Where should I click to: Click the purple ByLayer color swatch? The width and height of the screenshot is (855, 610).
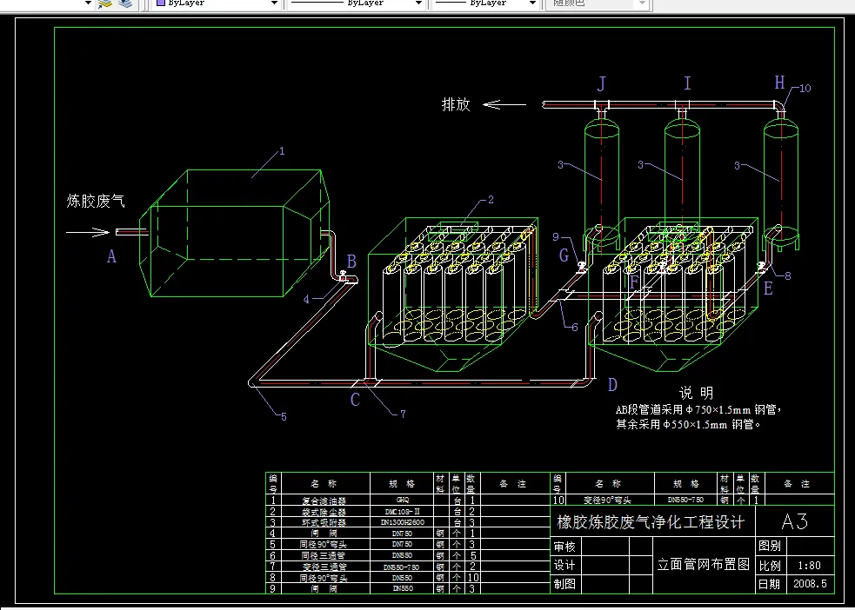[161, 3]
